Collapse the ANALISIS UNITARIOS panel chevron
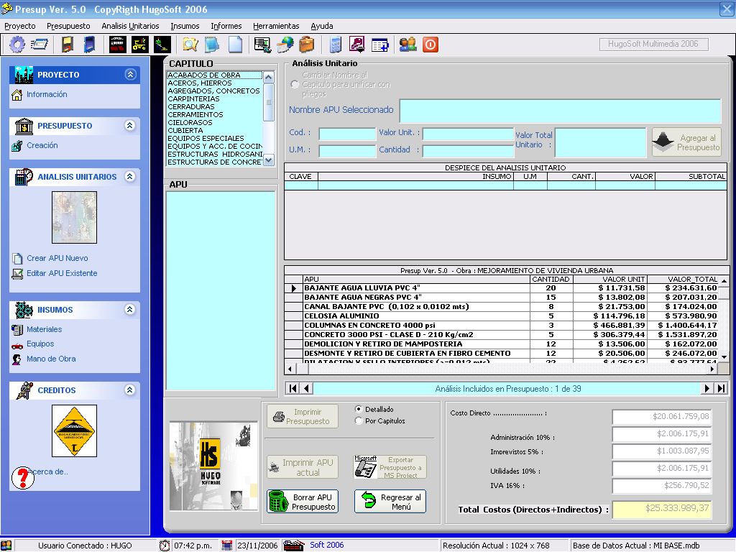The height and width of the screenshot is (552, 736). point(130,176)
